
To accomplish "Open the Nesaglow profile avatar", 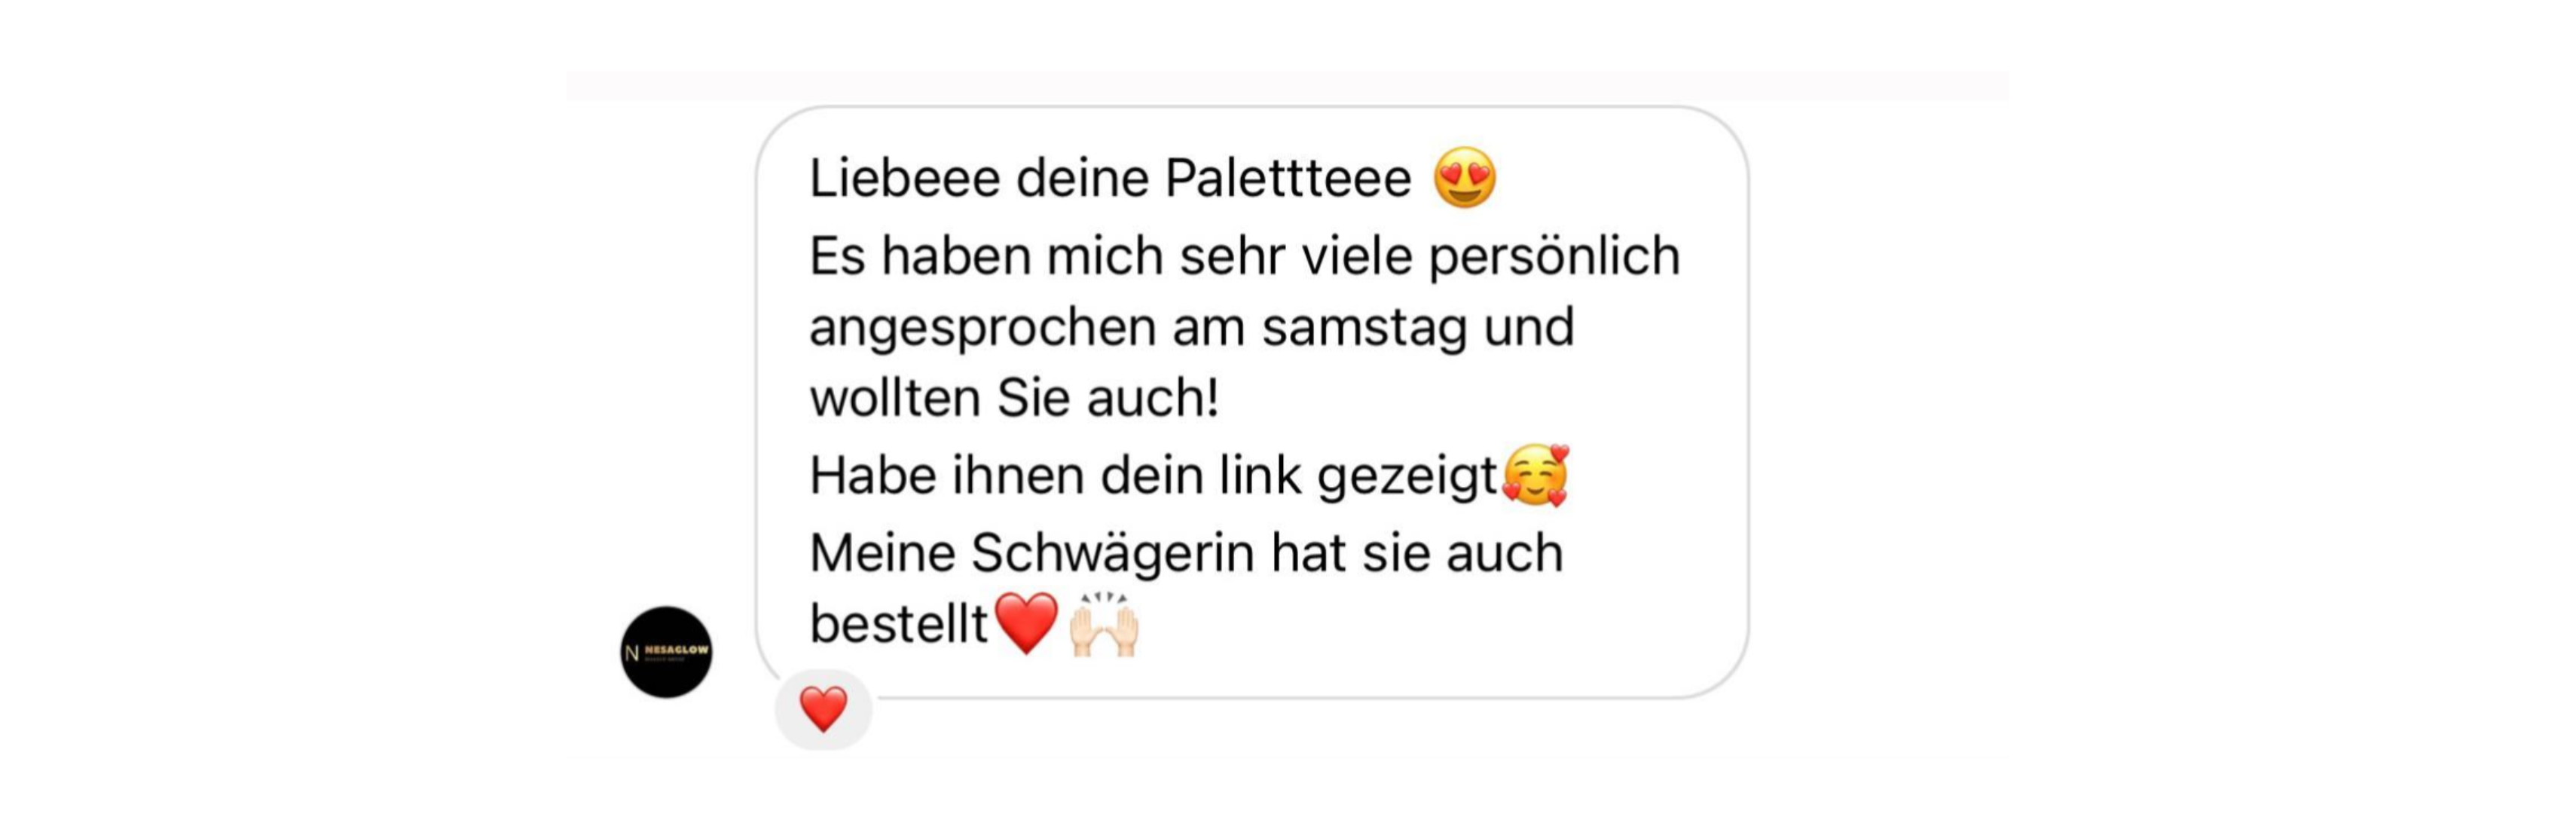I will [x=666, y=652].
